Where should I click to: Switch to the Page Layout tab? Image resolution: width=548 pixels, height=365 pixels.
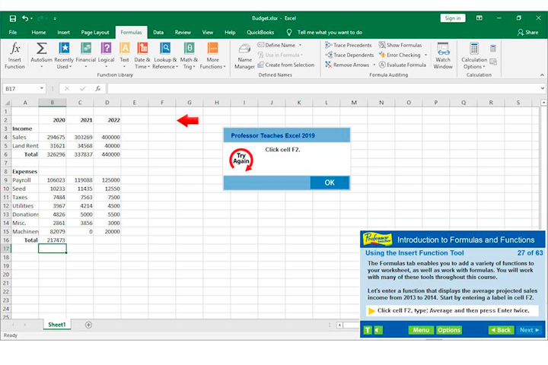pyautogui.click(x=95, y=32)
